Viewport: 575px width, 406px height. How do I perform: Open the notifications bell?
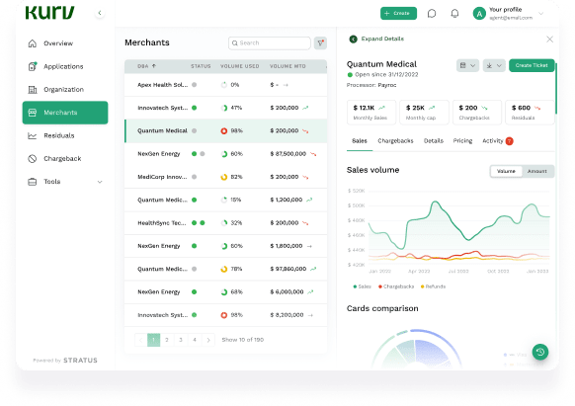[x=454, y=14]
